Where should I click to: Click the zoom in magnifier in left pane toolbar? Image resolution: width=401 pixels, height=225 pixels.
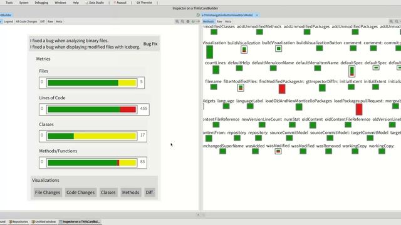(x=177, y=21)
